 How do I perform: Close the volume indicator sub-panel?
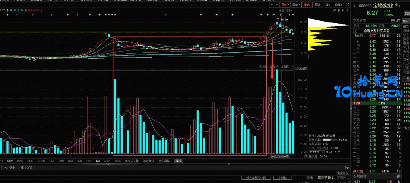292,67
